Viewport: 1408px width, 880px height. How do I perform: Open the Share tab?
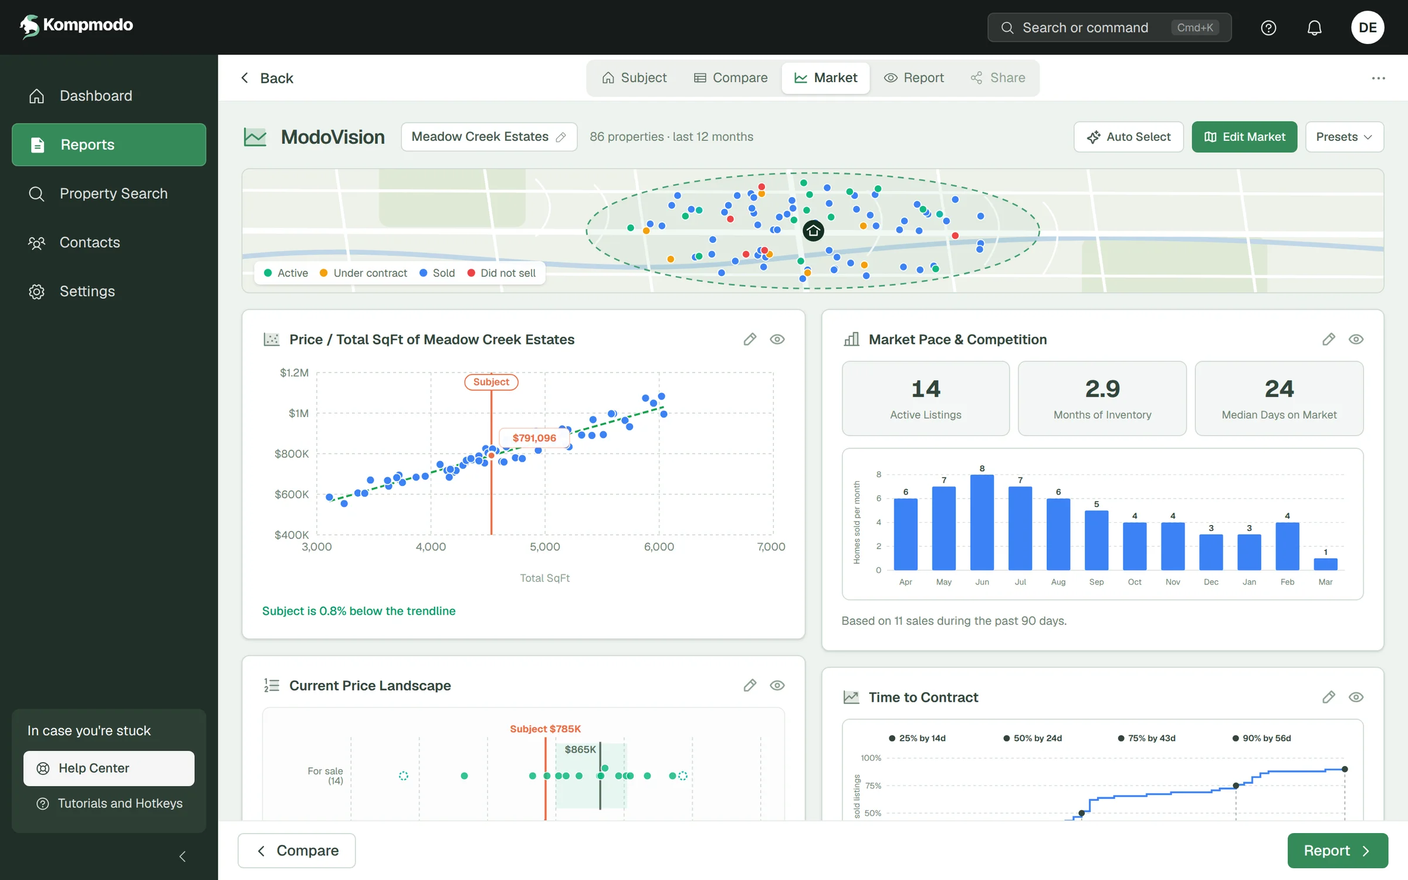[998, 78]
